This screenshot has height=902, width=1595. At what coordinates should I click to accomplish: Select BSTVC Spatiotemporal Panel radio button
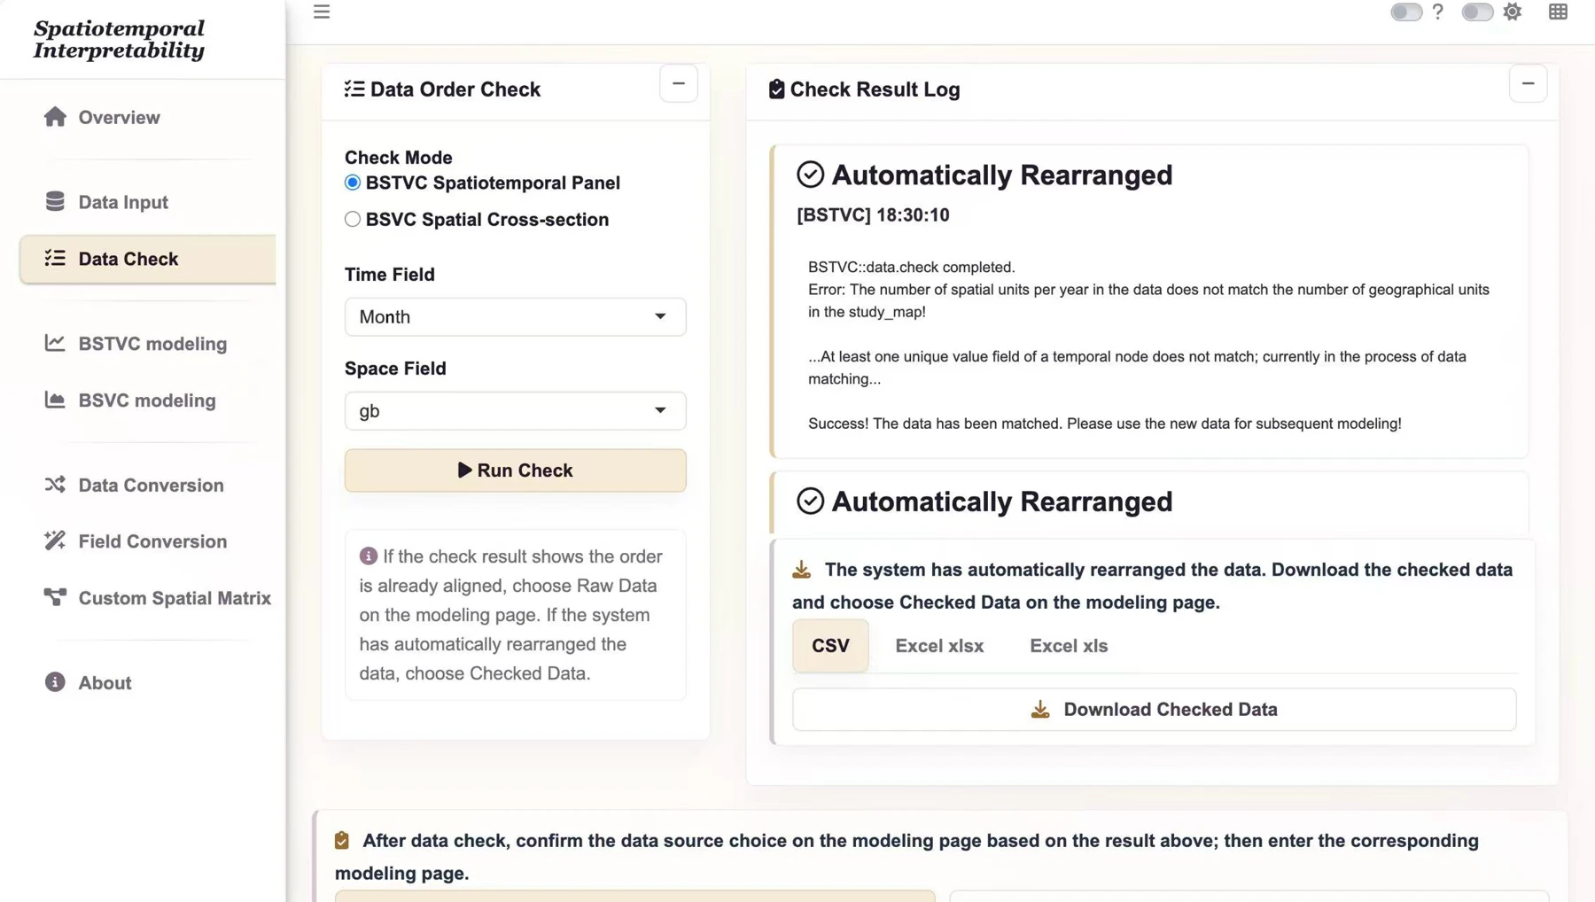click(x=353, y=183)
